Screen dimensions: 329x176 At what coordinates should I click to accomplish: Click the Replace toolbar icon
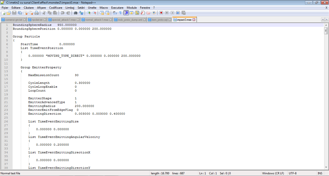(x=81, y=13)
